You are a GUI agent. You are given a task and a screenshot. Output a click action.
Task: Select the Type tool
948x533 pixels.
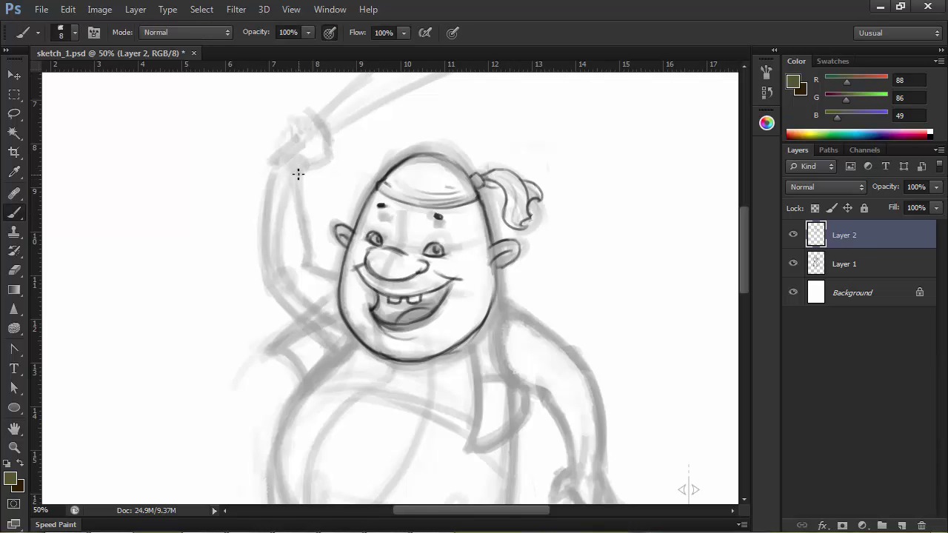point(14,369)
